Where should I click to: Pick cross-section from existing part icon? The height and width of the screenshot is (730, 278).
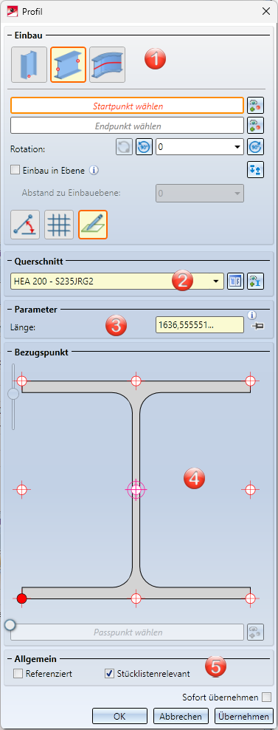pos(255,282)
